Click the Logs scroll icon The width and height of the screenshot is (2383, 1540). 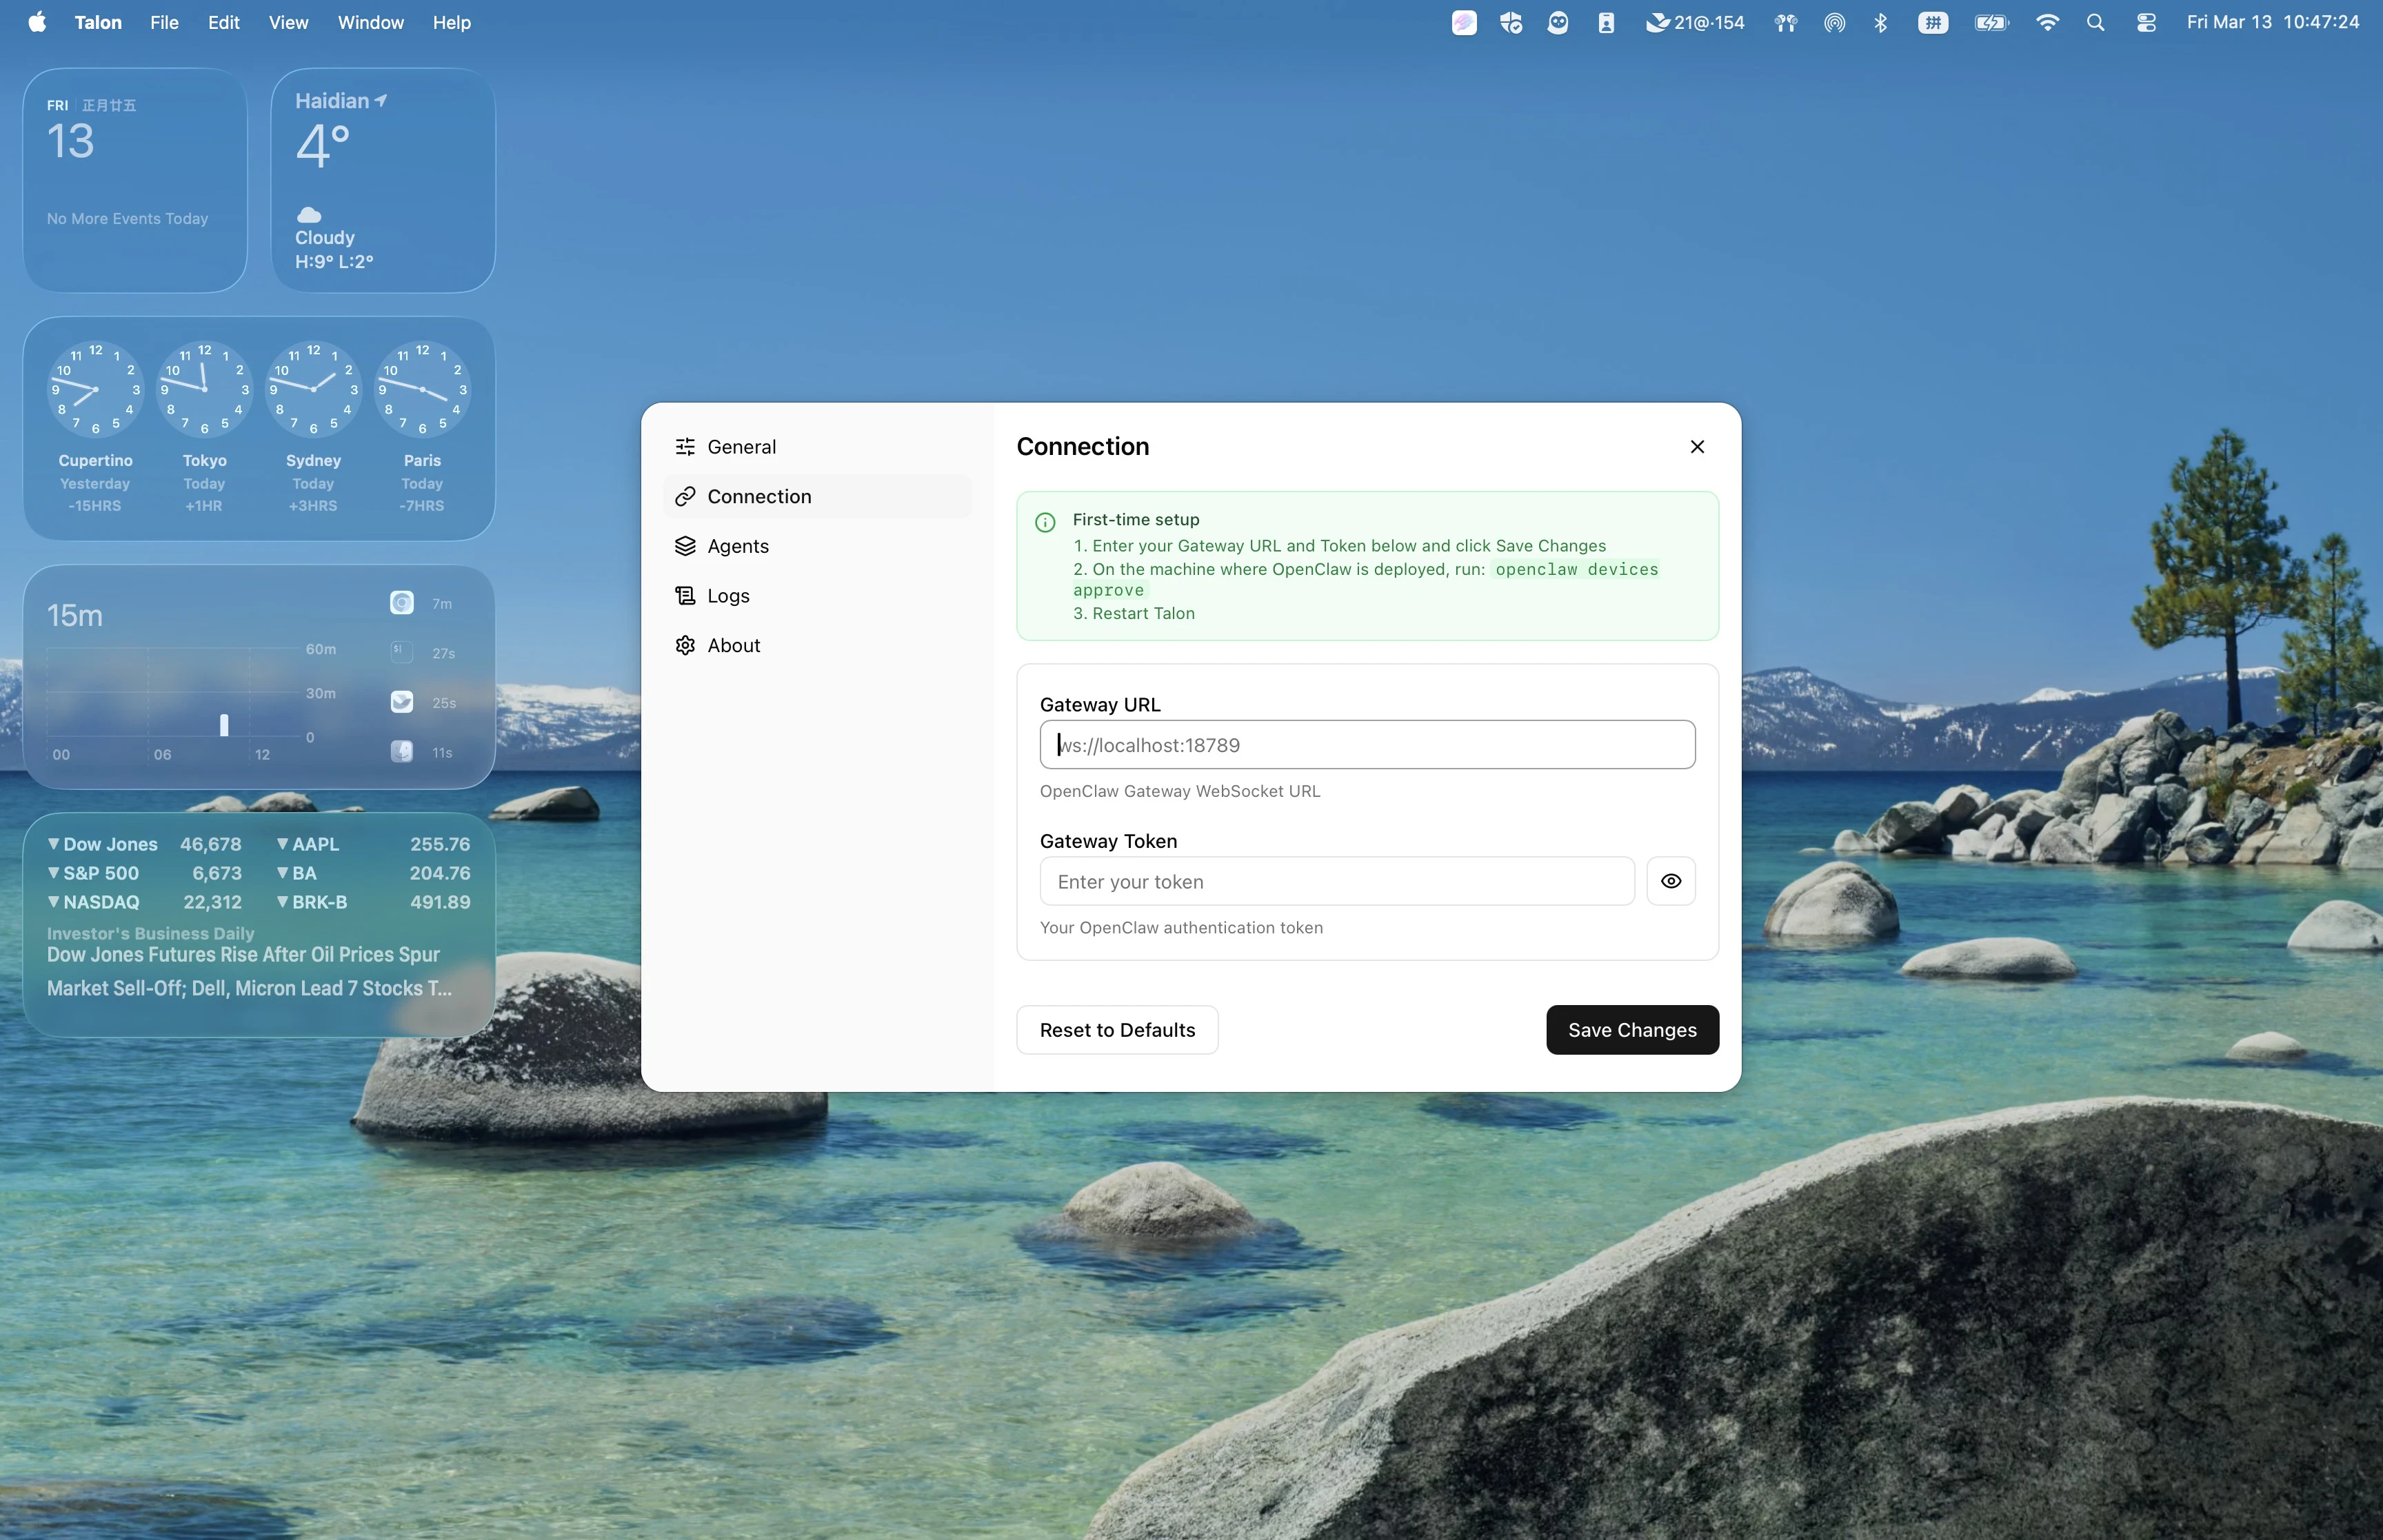point(685,596)
